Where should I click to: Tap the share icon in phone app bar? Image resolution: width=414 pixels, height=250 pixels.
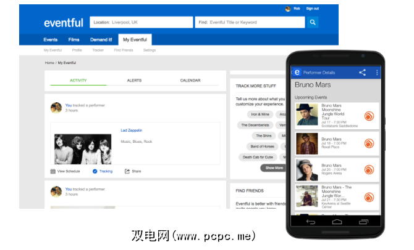362,73
